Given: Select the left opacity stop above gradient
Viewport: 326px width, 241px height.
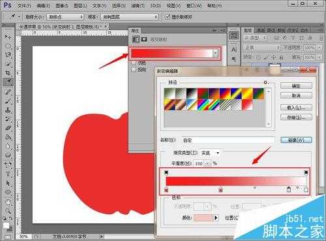Looking at the screenshot, I should tap(166, 172).
